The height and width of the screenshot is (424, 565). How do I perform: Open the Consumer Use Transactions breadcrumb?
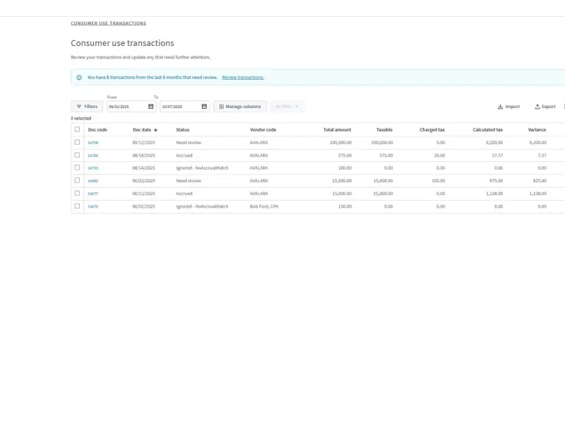(109, 23)
